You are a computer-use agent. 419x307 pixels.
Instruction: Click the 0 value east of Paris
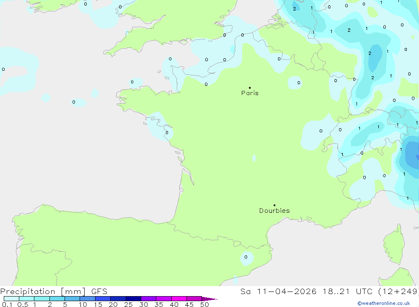click(x=299, y=83)
